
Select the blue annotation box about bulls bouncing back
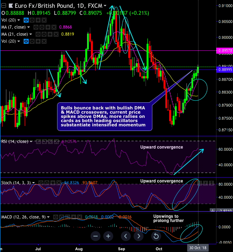click(x=105, y=116)
